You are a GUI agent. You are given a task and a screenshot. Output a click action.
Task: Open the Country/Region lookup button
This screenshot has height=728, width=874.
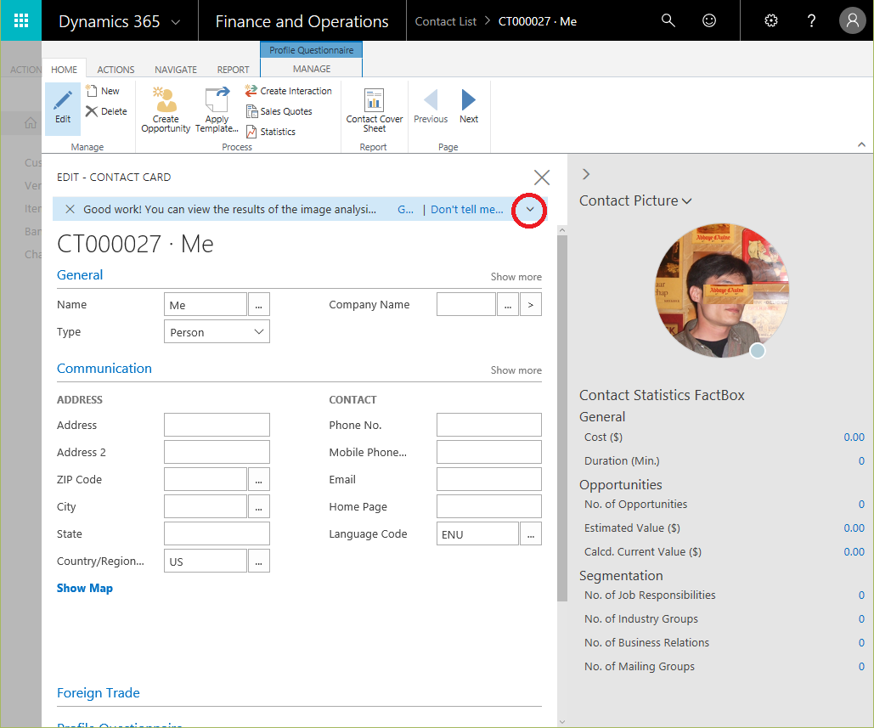(258, 562)
